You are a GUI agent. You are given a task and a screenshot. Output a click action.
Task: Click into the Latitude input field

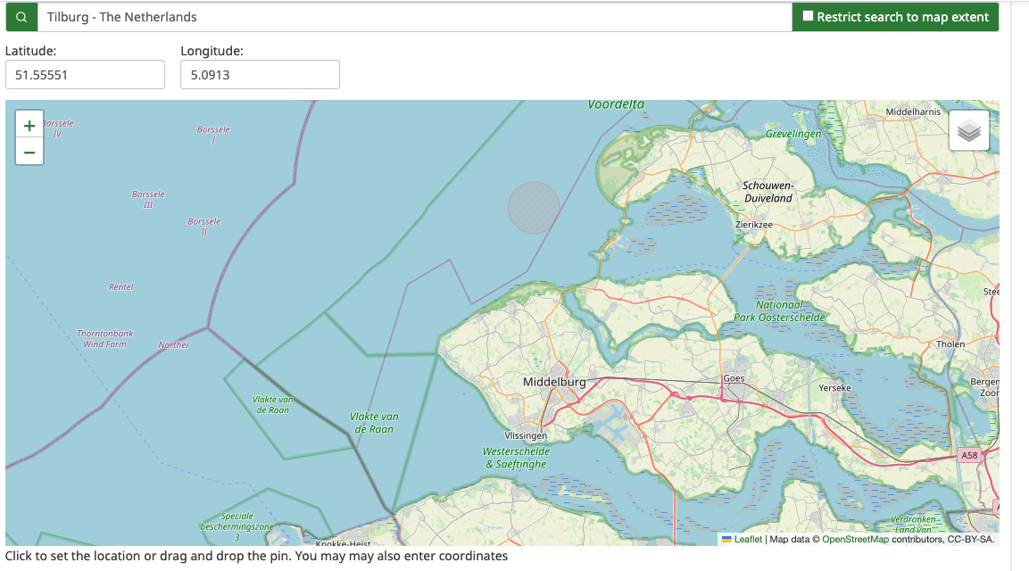85,75
